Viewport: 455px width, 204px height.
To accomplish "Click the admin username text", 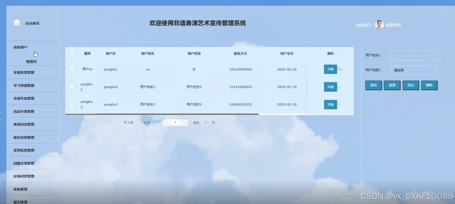I will pyautogui.click(x=393, y=25).
